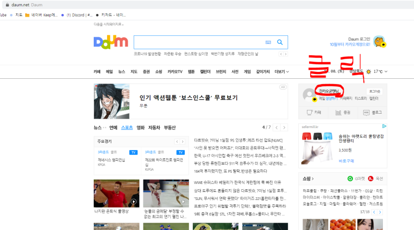Click the red 옥션 icon
The image size is (414, 230).
[371, 179]
